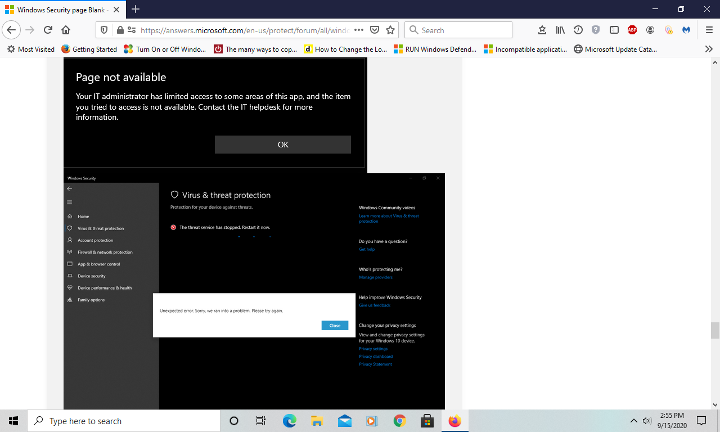The height and width of the screenshot is (432, 720).
Task: Show hidden system tray icons
Action: (633, 421)
